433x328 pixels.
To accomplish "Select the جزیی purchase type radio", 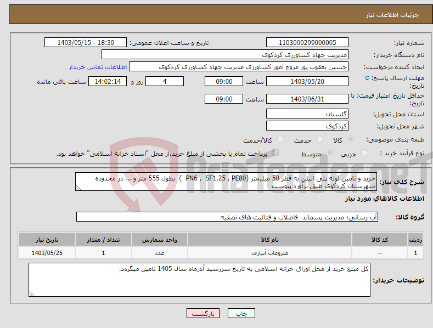I will click(x=364, y=152).
